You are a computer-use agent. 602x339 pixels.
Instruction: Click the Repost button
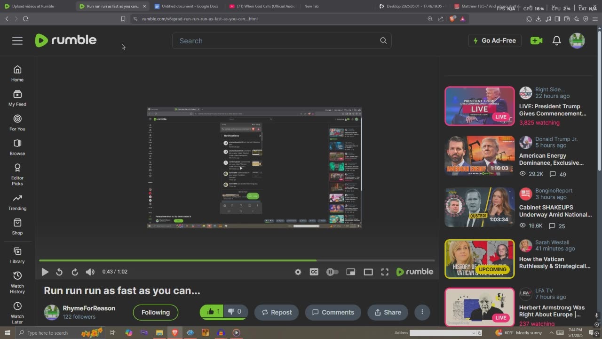pyautogui.click(x=277, y=312)
